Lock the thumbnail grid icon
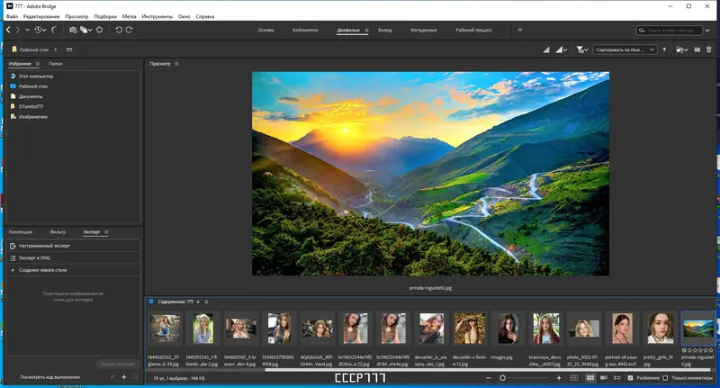 click(574, 378)
